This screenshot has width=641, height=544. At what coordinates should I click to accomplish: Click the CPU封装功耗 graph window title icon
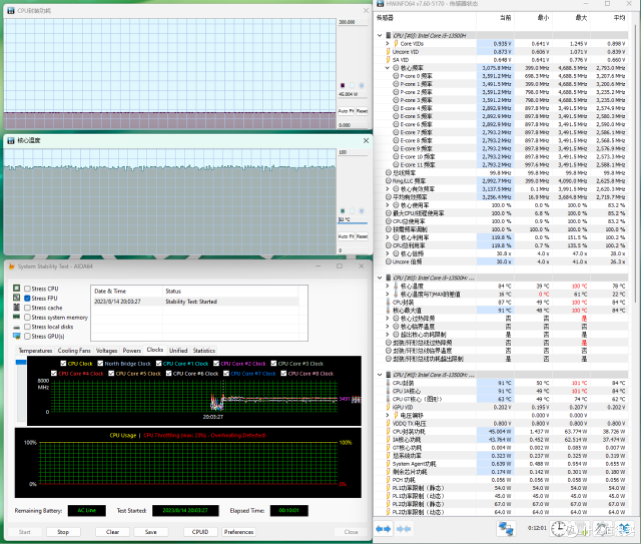click(11, 11)
